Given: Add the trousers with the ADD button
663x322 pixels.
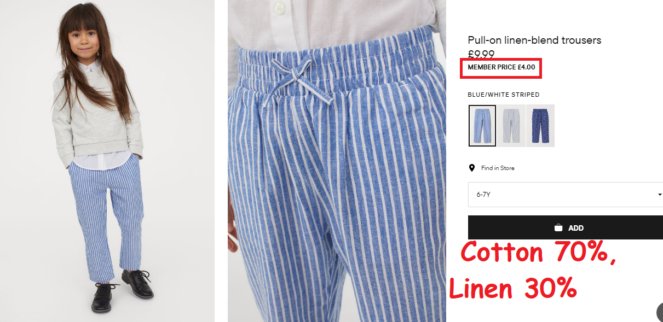Looking at the screenshot, I should click(x=566, y=227).
